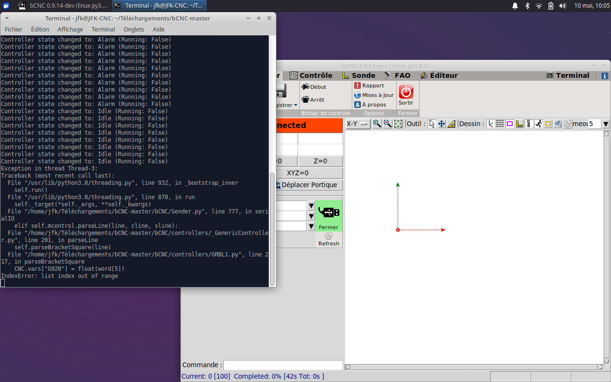The width and height of the screenshot is (611, 382).
Task: Click the Déplacer Portique button
Action: tap(309, 185)
